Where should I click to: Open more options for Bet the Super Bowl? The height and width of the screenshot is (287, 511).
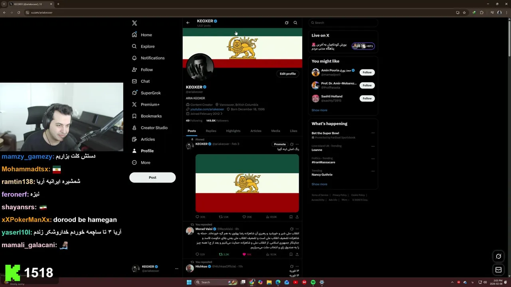click(x=373, y=133)
